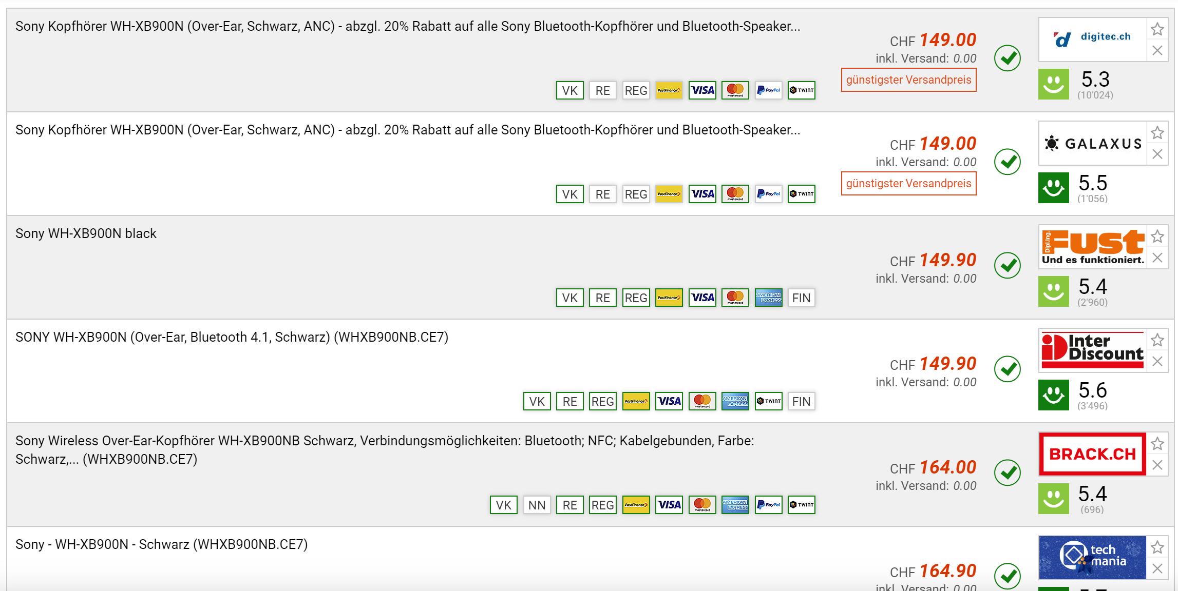This screenshot has height=591, width=1178.
Task: Click the Visa icon in Brack row
Action: (x=669, y=505)
